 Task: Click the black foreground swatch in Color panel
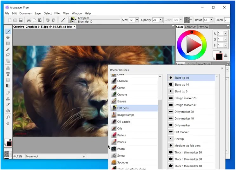point(219,57)
